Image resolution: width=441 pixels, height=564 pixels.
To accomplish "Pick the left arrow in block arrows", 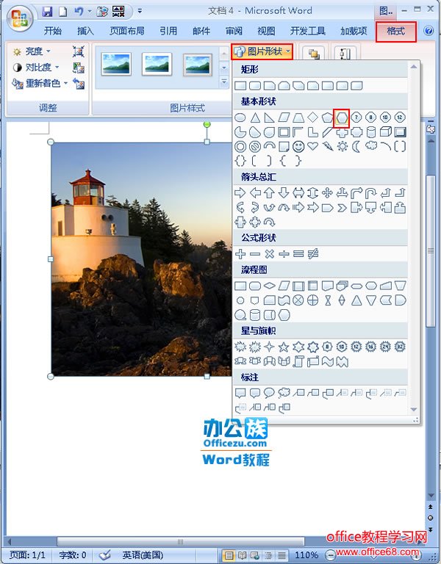I will (x=255, y=193).
